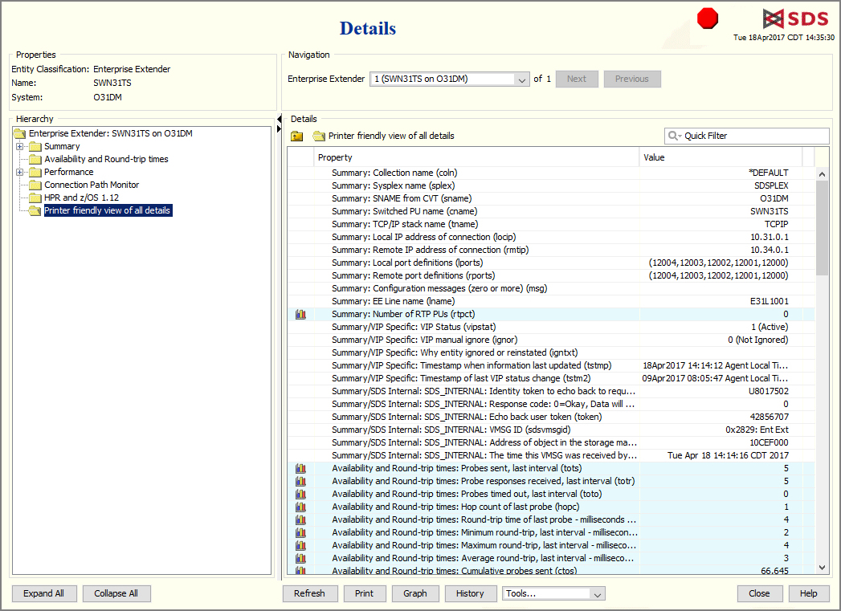Collapse the Details pane with right splitter arrow
The image size is (841, 611).
click(x=279, y=129)
